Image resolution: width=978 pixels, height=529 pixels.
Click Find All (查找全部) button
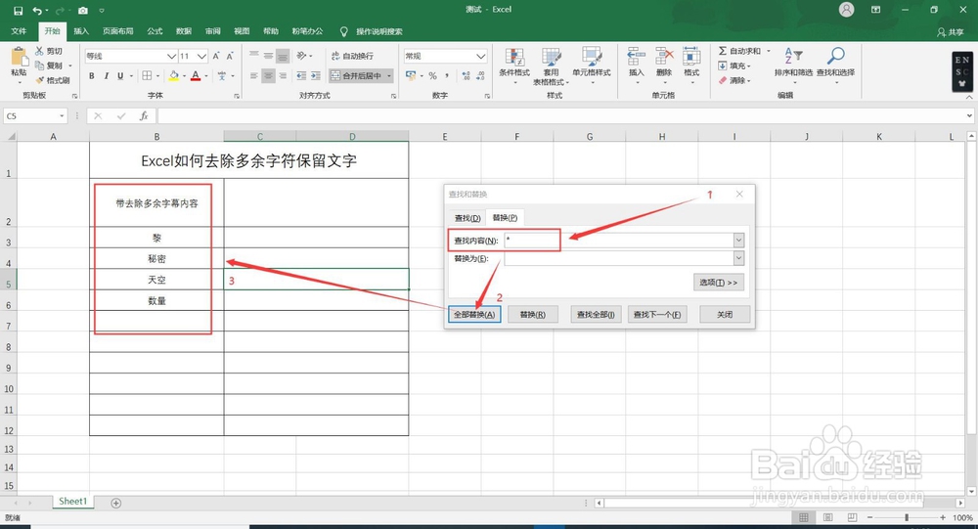pos(596,315)
